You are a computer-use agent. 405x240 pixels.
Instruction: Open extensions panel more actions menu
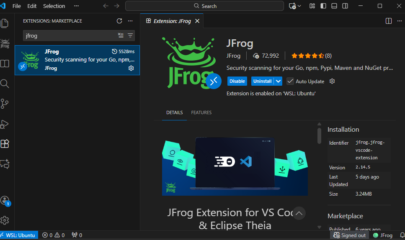click(130, 21)
